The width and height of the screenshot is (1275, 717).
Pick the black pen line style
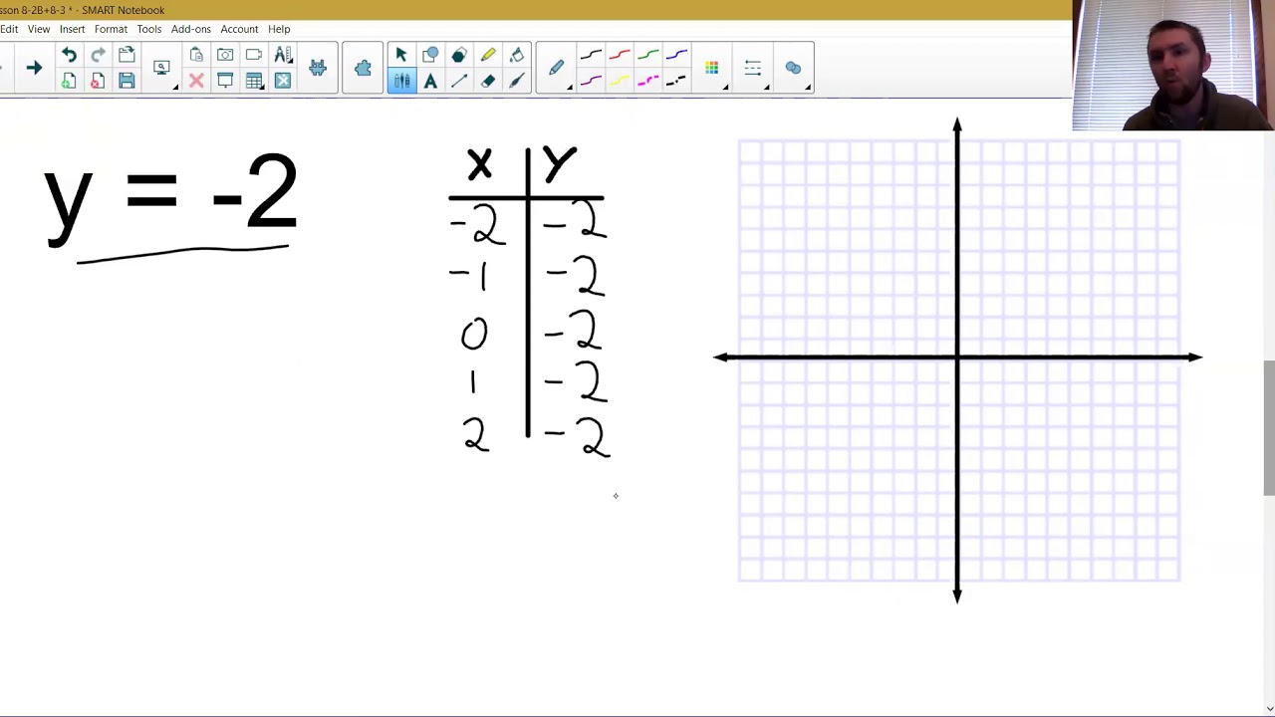[591, 56]
